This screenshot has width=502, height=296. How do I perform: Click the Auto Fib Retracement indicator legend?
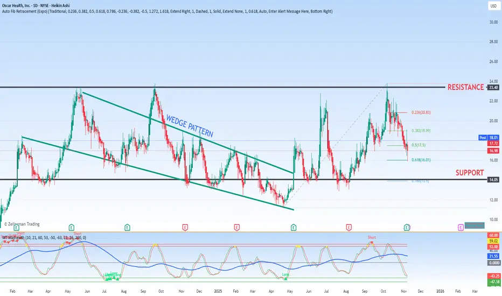[167, 11]
